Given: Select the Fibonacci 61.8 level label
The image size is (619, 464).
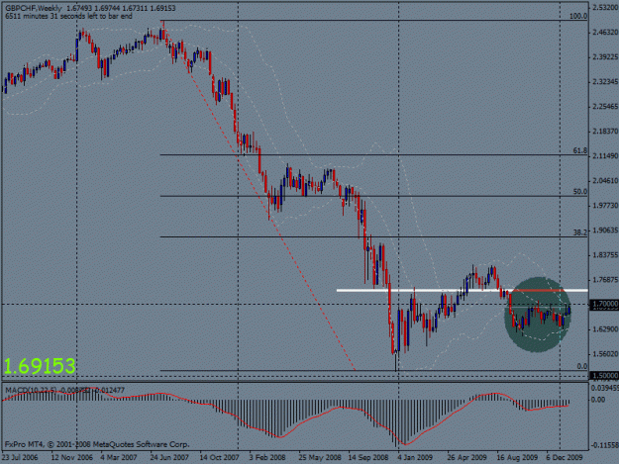Looking at the screenshot, I should 580,150.
